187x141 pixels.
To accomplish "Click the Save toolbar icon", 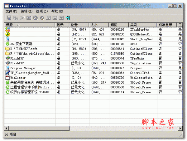I will [x=9, y=18].
